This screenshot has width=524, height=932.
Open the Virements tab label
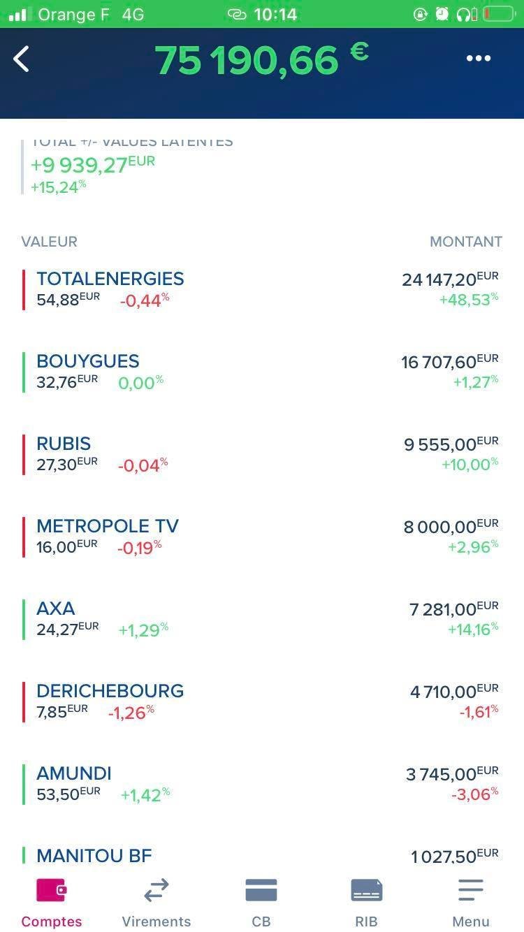(156, 922)
